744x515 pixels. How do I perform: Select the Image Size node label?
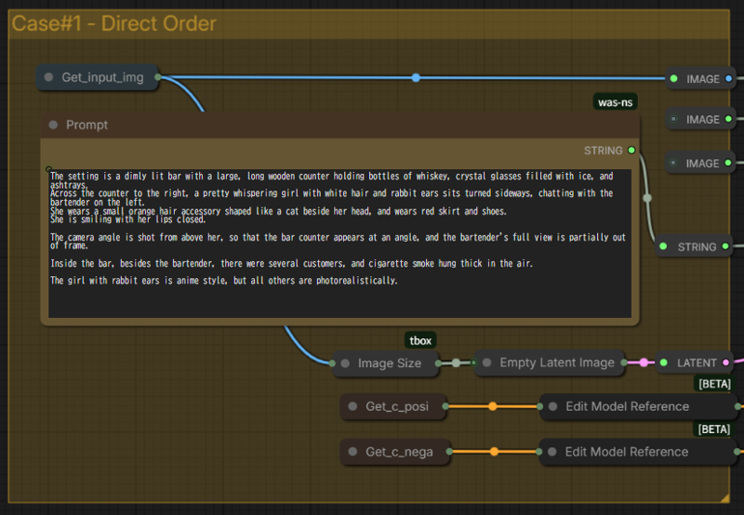point(390,363)
